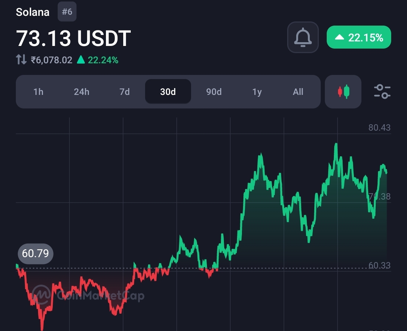Select the 7d time range
Image resolution: width=407 pixels, height=331 pixels.
125,92
